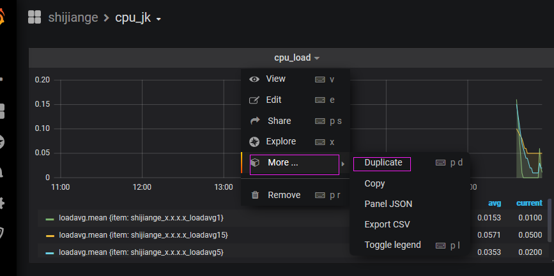Collapse the cpu_load panel title menu

point(296,57)
